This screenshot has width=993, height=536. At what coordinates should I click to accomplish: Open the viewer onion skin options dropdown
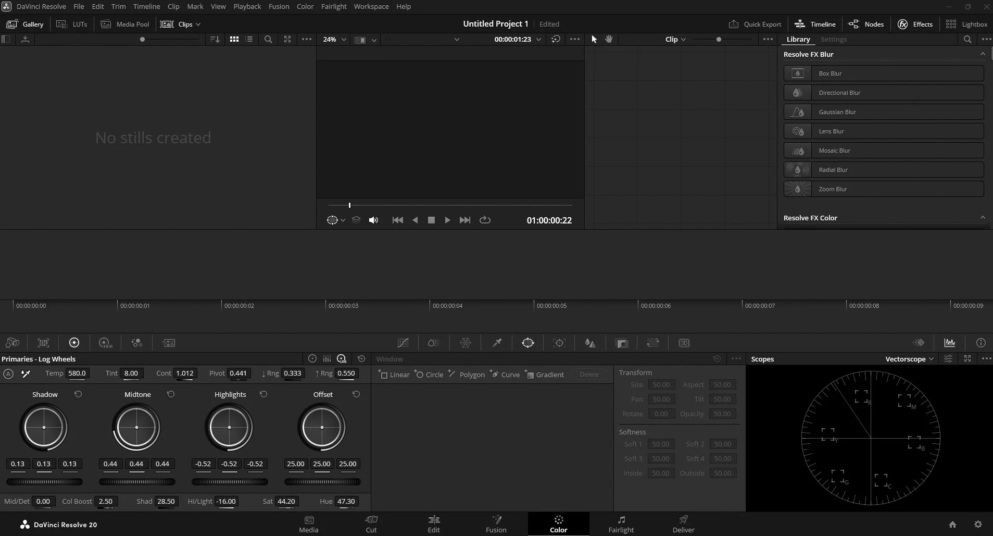(343, 220)
